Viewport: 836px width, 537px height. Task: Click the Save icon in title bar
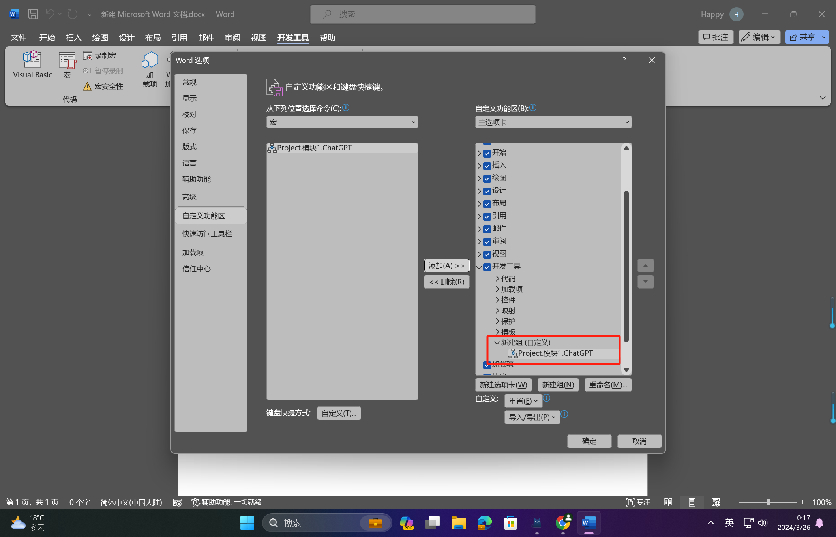coord(33,14)
